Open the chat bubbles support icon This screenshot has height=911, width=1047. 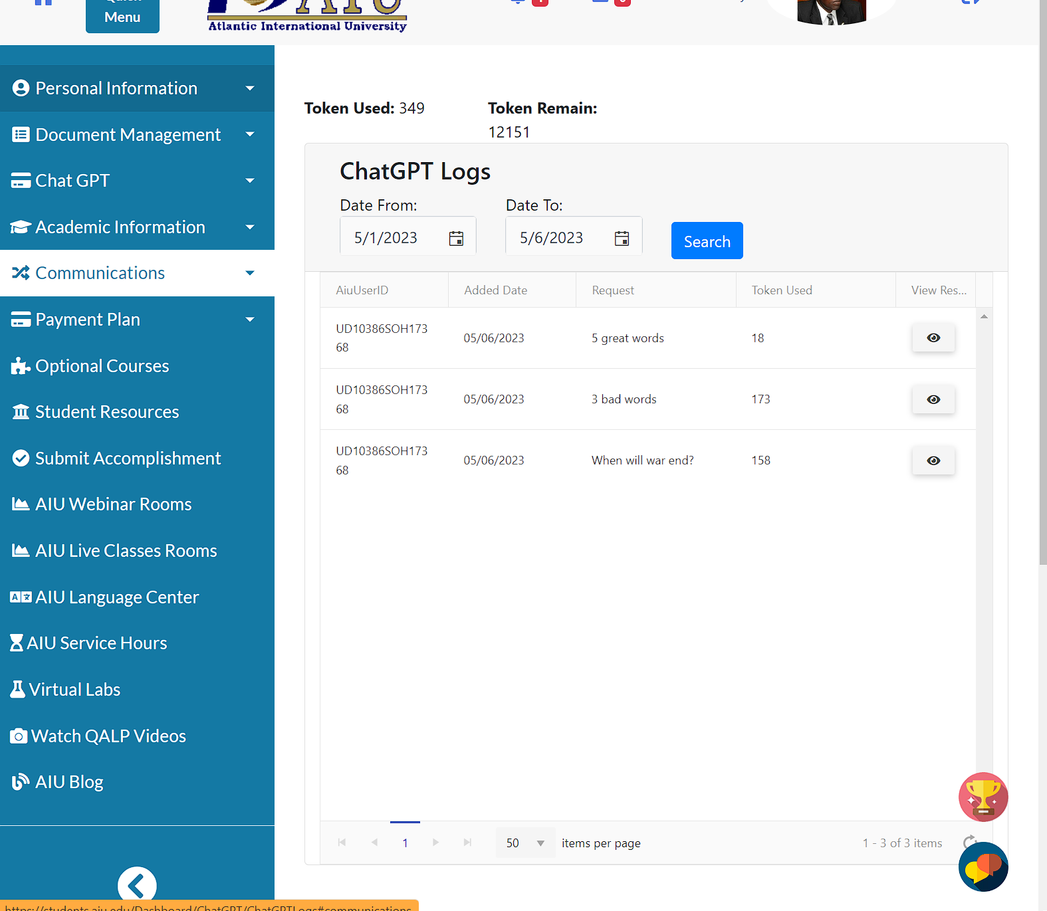[983, 867]
